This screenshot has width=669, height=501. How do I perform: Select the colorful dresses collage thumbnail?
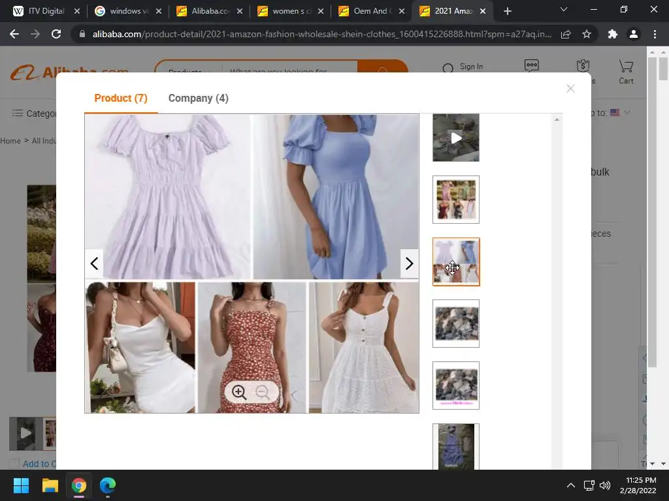455,200
